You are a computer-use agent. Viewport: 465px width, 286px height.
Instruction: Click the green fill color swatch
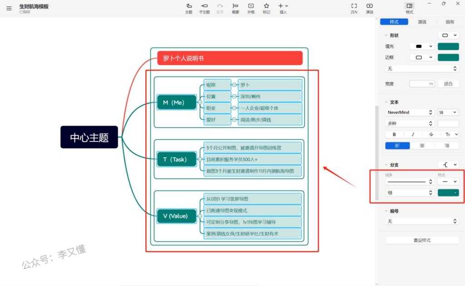[x=448, y=46]
